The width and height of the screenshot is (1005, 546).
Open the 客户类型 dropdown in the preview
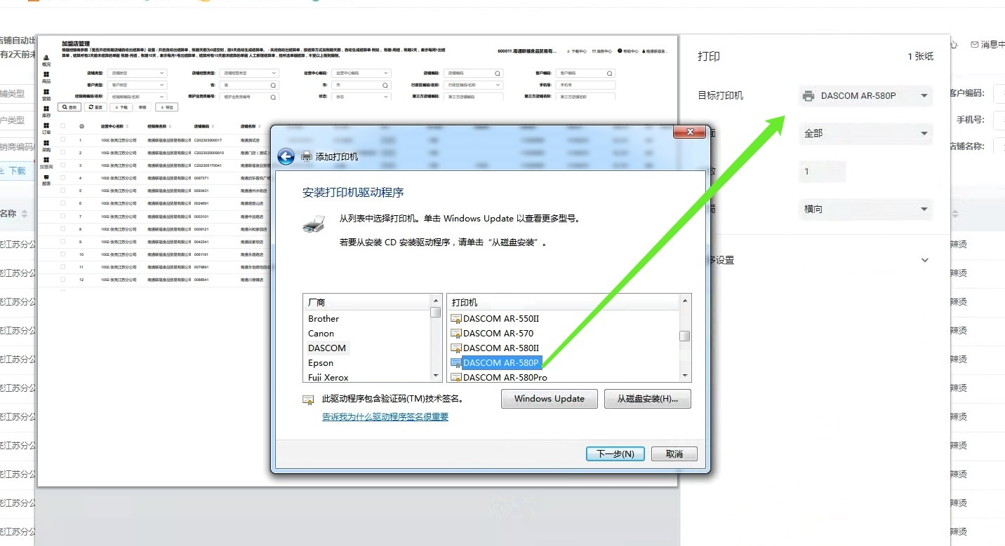click(x=138, y=85)
